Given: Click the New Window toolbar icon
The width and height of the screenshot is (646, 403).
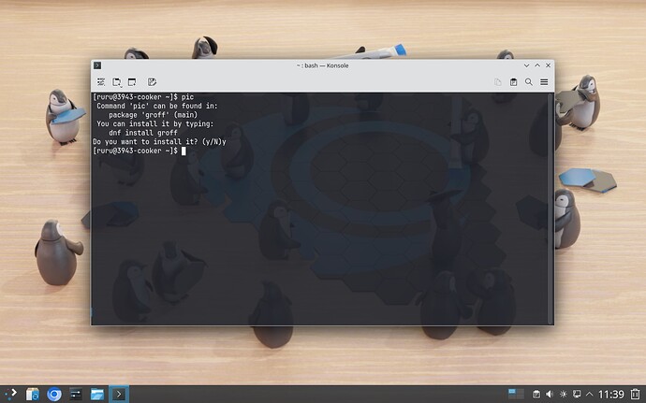Looking at the screenshot, I should [132, 82].
